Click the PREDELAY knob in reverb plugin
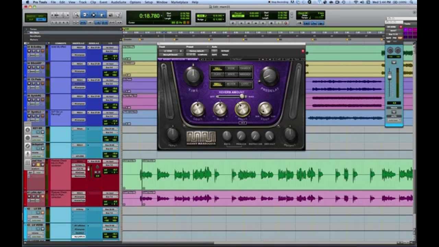The image size is (439, 247). click(269, 76)
